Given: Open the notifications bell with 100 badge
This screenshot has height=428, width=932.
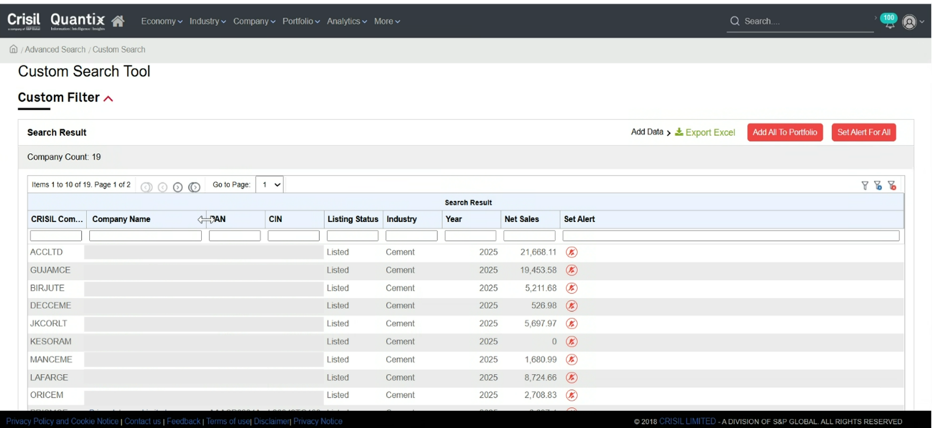Looking at the screenshot, I should [888, 22].
